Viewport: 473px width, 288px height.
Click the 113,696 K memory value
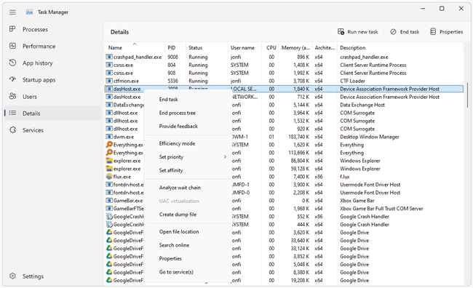[x=298, y=153]
